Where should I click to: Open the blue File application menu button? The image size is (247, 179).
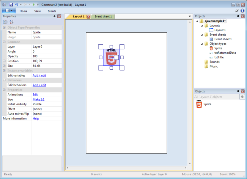[x=9, y=11]
